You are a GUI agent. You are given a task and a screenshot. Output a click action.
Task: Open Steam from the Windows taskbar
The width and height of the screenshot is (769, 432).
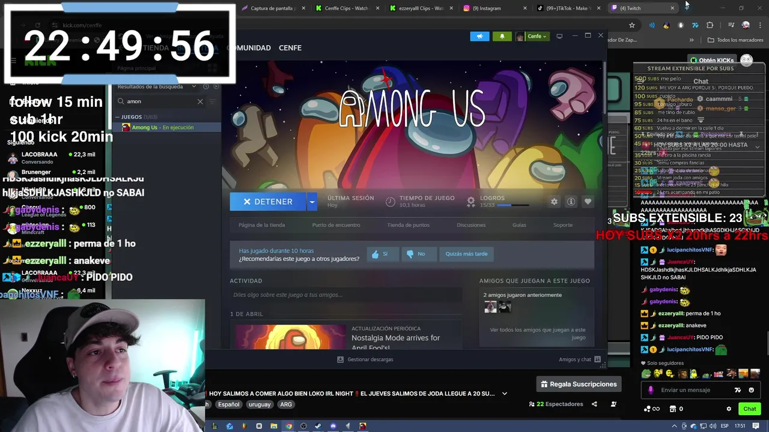pos(318,426)
